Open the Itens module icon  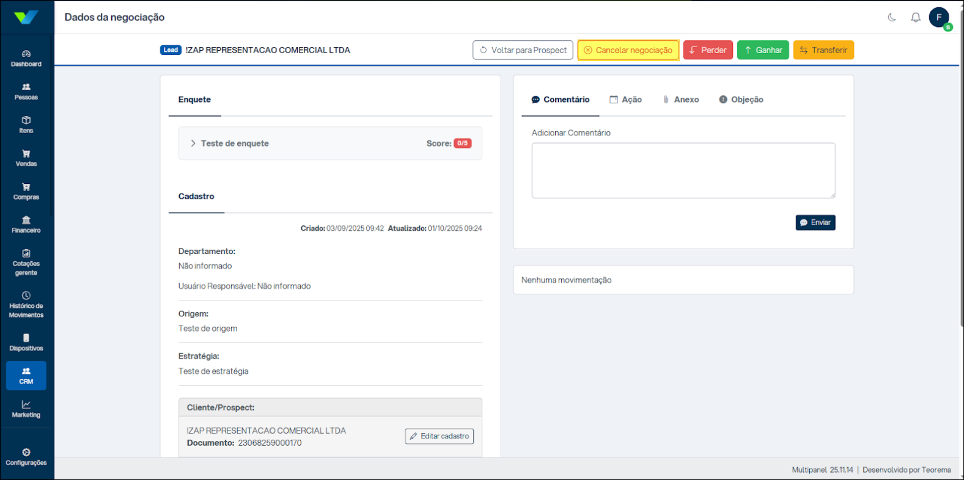[26, 120]
